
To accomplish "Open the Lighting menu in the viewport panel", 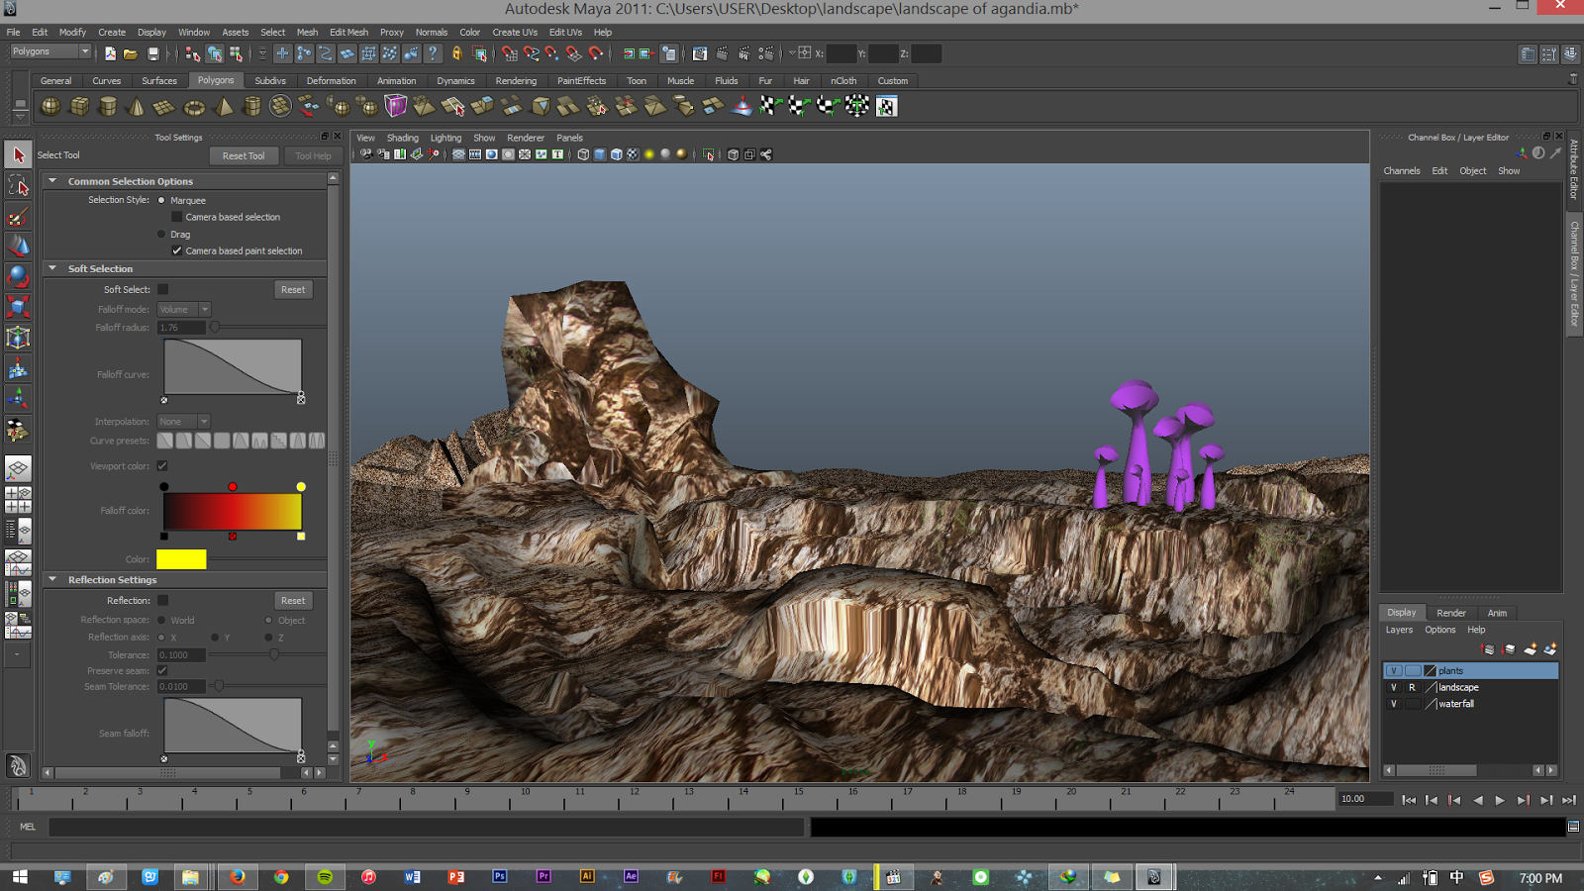I will [x=445, y=138].
